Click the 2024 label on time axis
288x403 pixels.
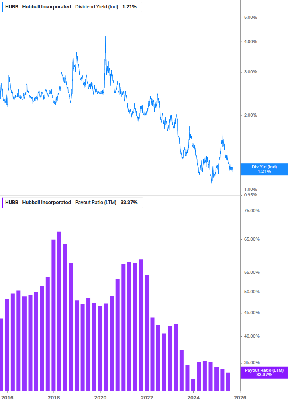193,398
